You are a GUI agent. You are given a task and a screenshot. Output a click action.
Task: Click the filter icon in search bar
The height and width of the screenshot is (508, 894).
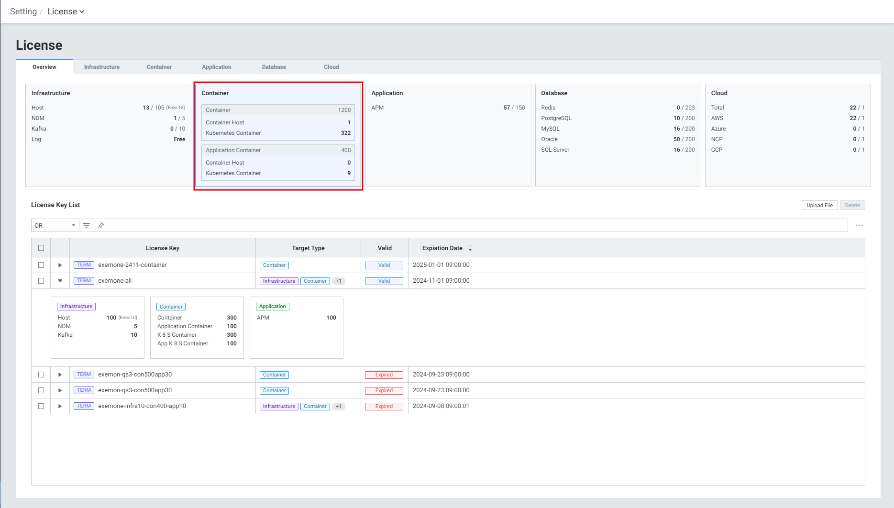pos(87,225)
